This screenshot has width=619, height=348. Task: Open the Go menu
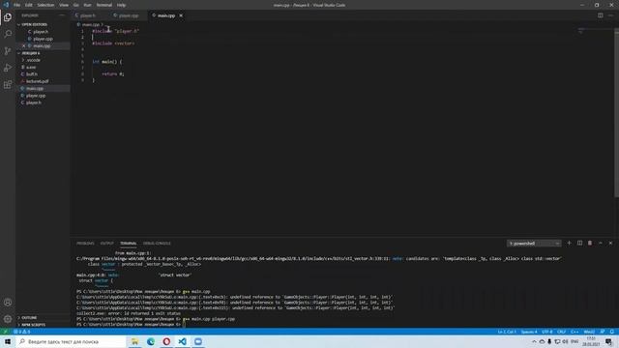[x=75, y=5]
